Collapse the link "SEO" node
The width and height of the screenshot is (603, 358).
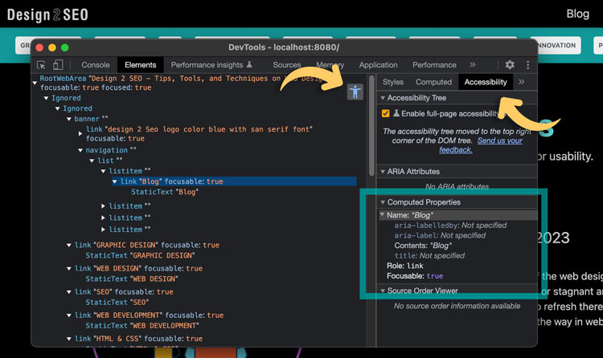click(69, 292)
